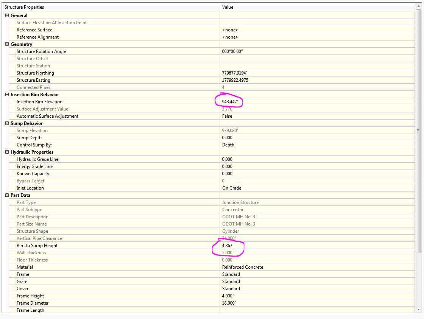
Task: Select the Material property label
Action: tap(25, 267)
